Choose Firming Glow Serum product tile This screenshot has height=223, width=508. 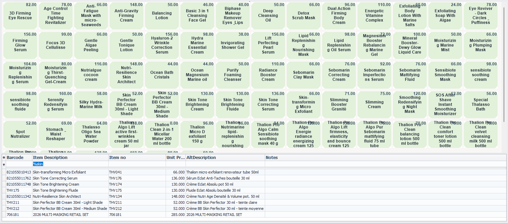point(20,45)
